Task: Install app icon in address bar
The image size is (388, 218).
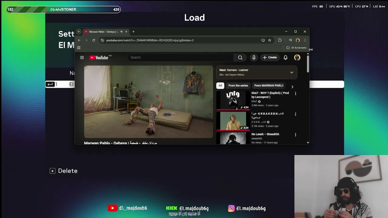Action: [x=263, y=40]
